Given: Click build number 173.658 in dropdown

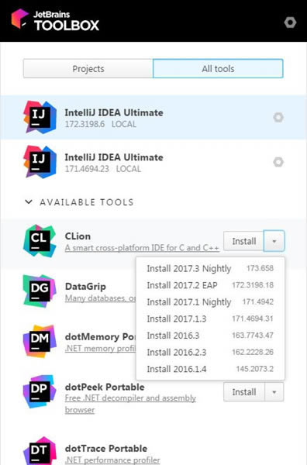Looking at the screenshot, I should 260,268.
